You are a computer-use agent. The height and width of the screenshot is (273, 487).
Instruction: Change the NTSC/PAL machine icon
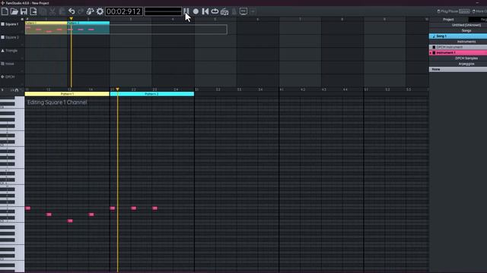[x=243, y=11]
